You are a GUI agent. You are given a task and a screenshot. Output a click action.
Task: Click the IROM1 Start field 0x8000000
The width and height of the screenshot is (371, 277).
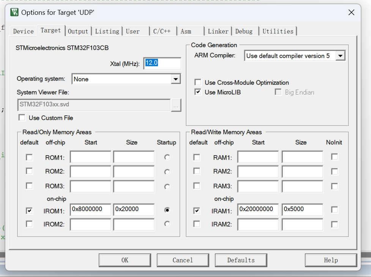point(91,209)
